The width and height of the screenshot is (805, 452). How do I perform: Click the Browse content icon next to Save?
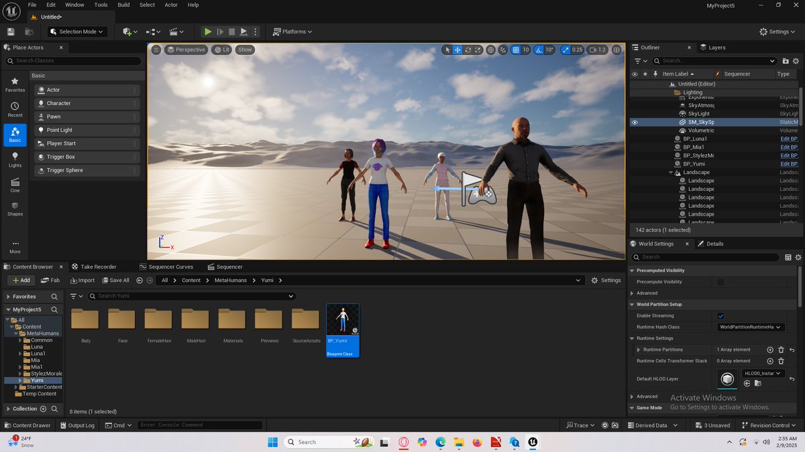(29, 31)
